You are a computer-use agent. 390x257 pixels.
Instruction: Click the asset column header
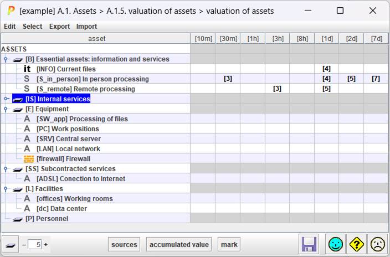click(96, 39)
